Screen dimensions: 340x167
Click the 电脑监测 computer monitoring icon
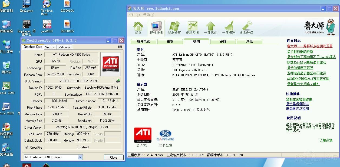tap(192, 28)
